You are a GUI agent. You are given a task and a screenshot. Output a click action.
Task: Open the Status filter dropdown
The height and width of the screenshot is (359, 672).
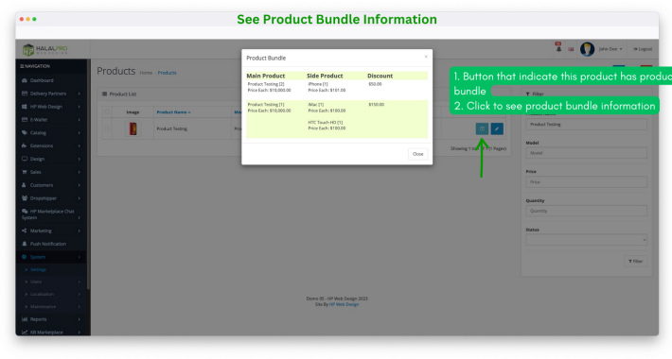[x=586, y=240]
